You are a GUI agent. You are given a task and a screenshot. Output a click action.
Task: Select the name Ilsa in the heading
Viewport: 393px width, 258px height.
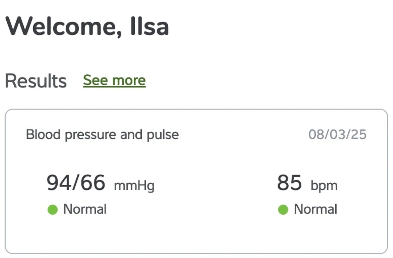click(149, 27)
